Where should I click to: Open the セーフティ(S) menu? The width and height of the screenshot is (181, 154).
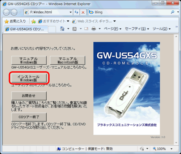pyautogui.click(x=137, y=29)
